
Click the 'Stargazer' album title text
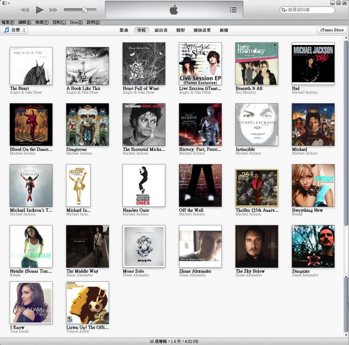pos(301,271)
